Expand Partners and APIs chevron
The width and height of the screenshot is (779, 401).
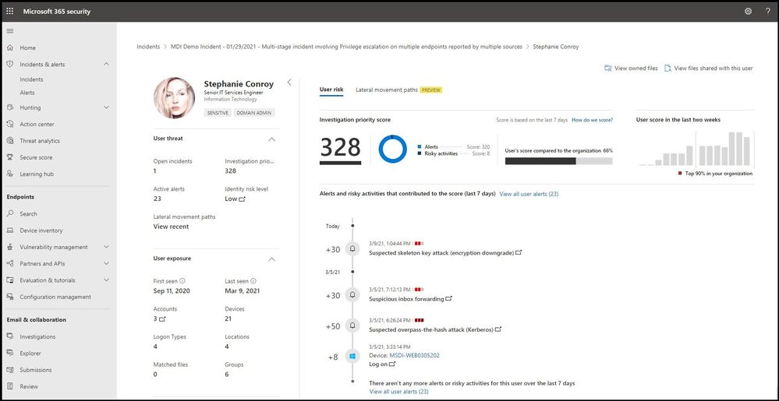pos(106,263)
